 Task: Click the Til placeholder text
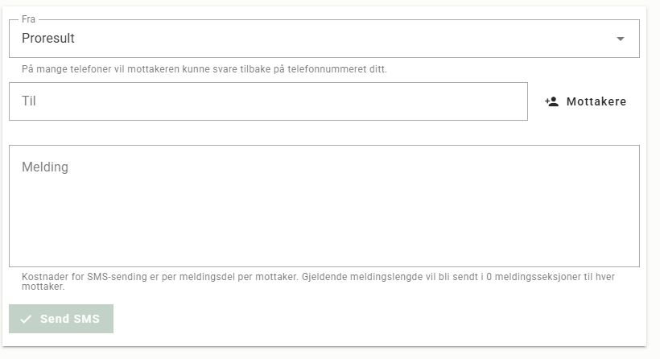click(x=29, y=101)
